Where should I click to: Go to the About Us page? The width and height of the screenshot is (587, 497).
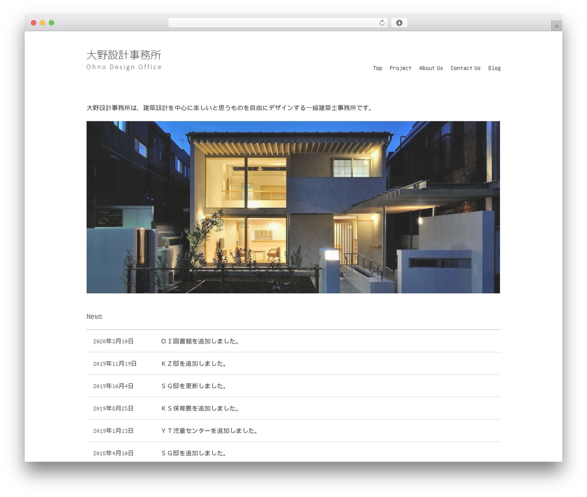tap(431, 68)
